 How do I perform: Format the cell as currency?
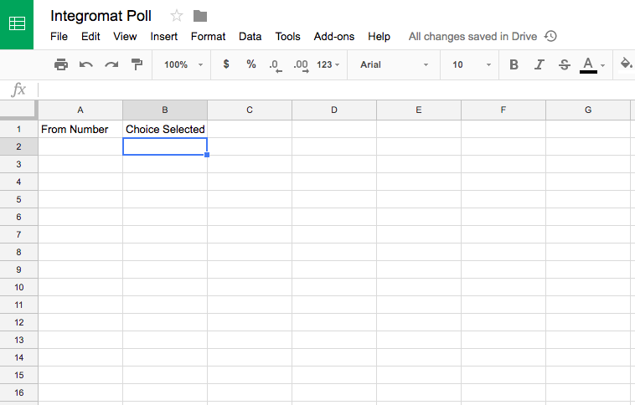[x=226, y=64]
